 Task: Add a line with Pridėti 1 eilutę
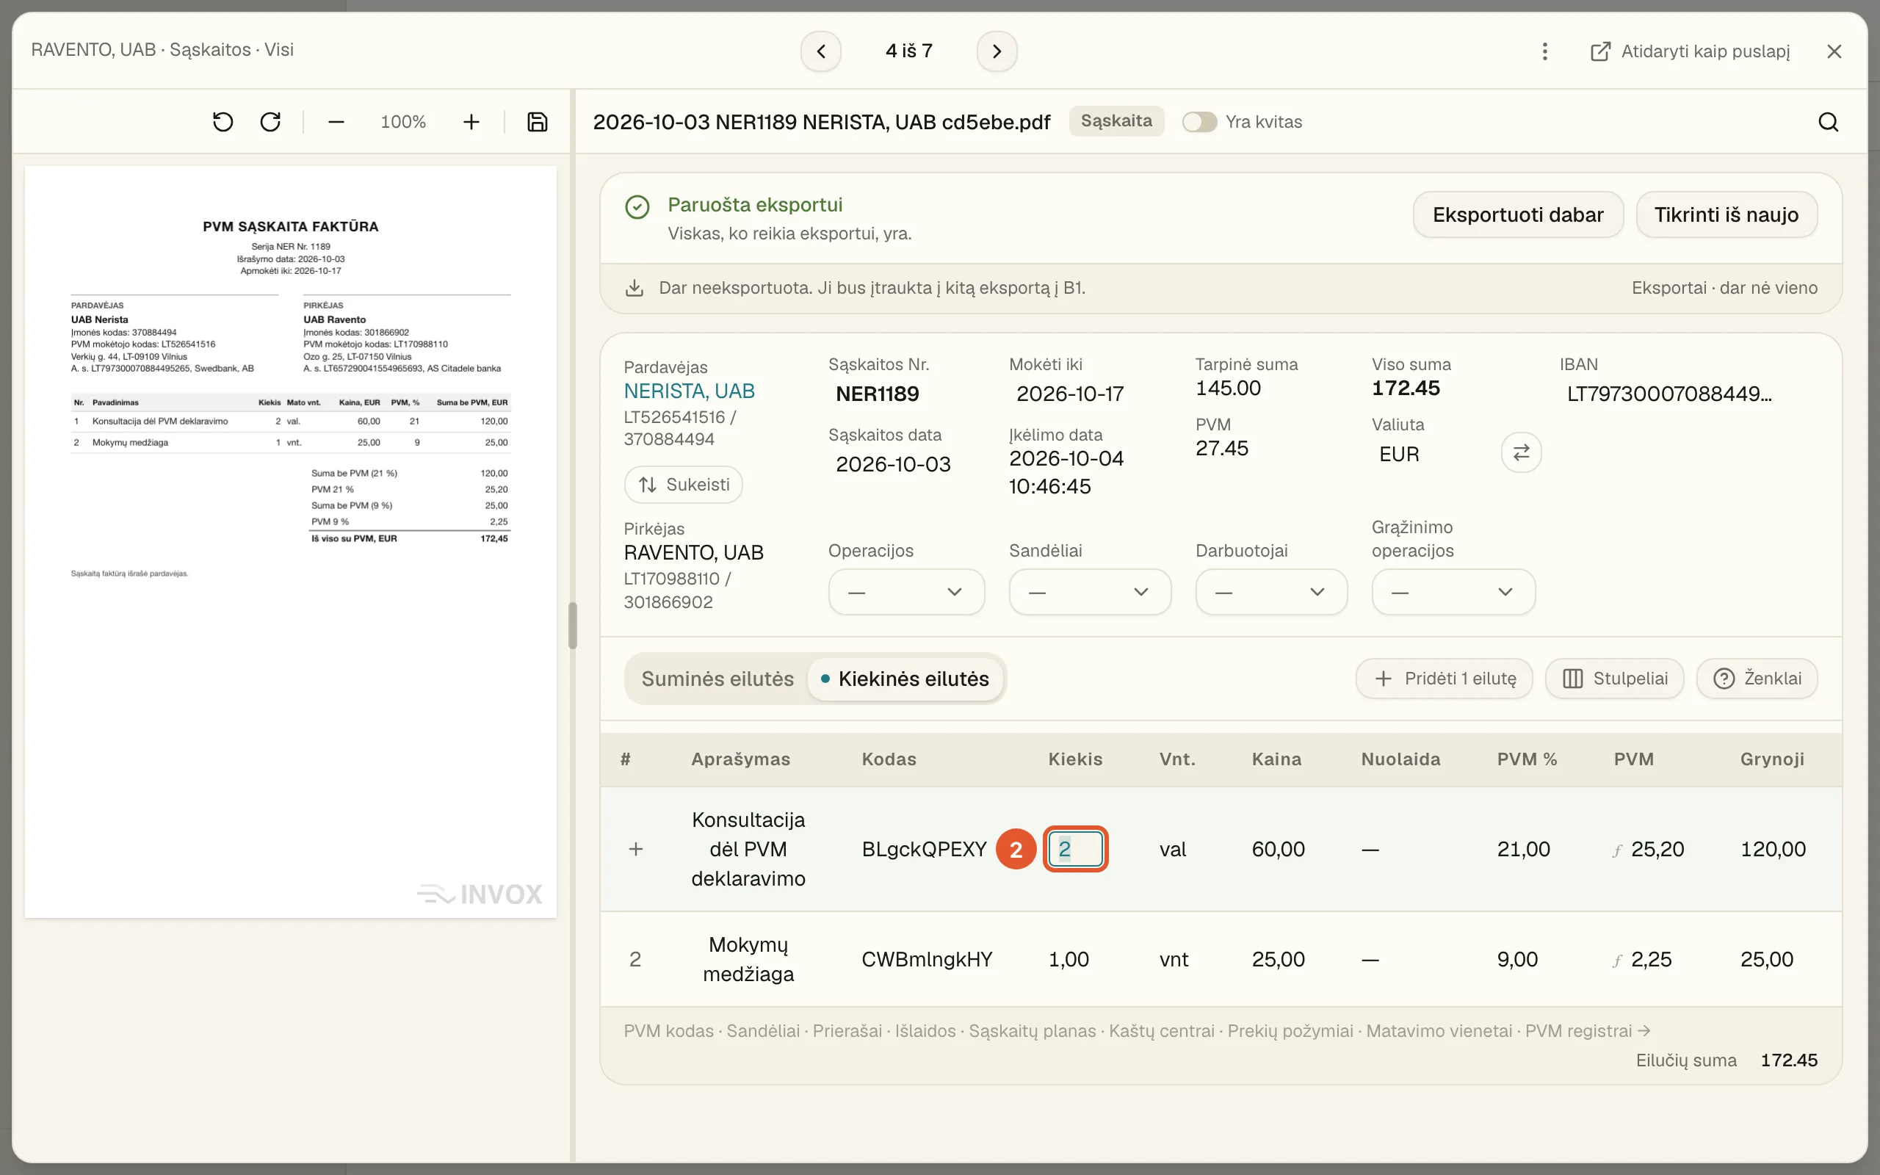click(x=1445, y=679)
